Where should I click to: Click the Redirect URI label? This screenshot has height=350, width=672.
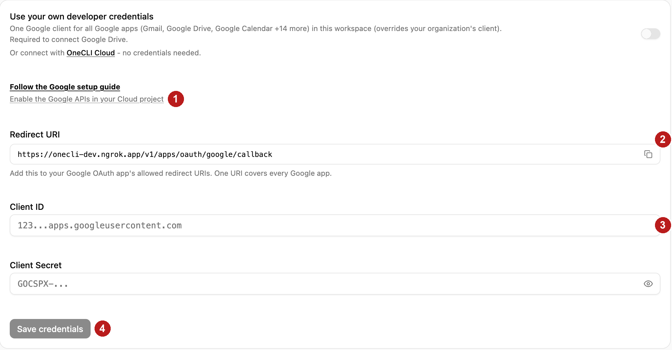(35, 134)
